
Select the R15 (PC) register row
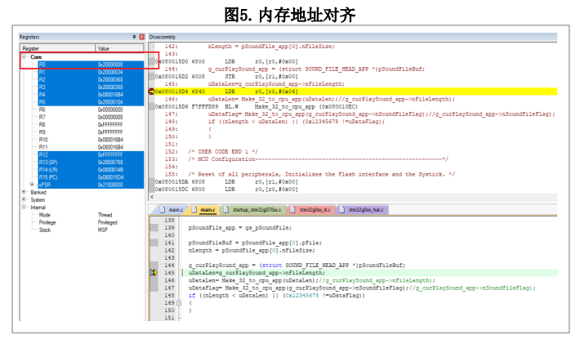point(91,177)
